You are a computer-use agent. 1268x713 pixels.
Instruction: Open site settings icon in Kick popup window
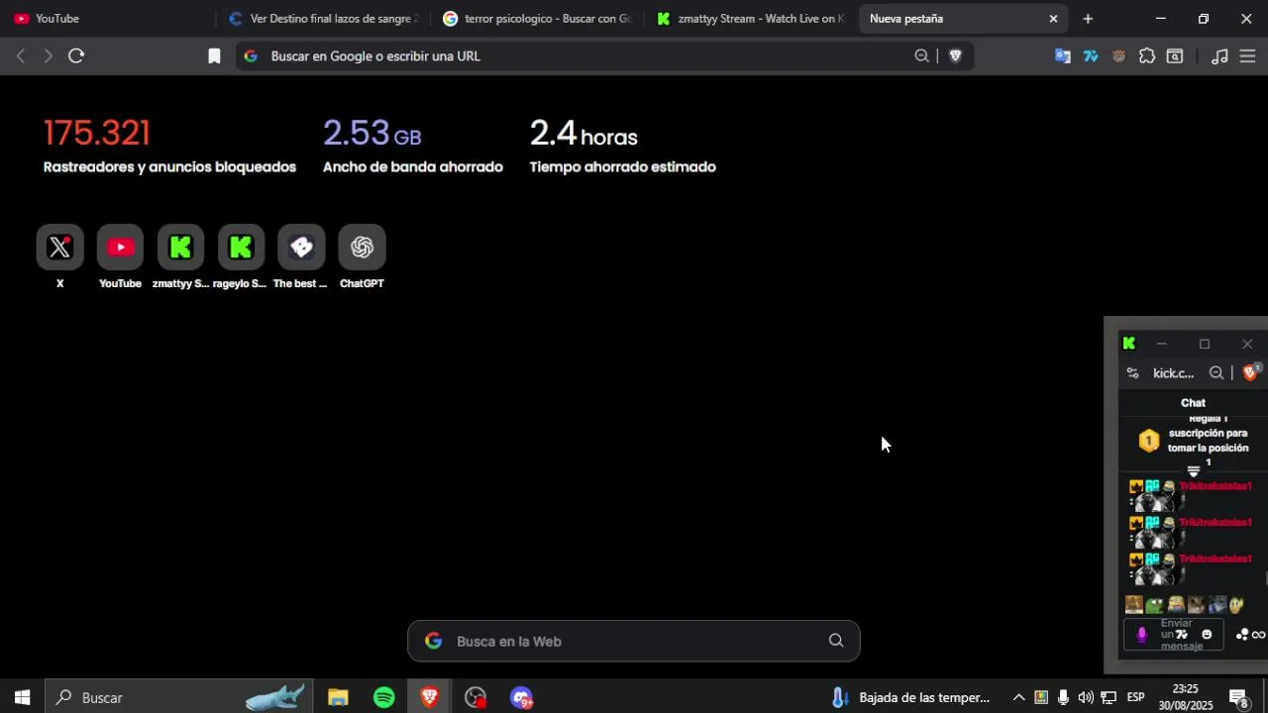pos(1133,373)
